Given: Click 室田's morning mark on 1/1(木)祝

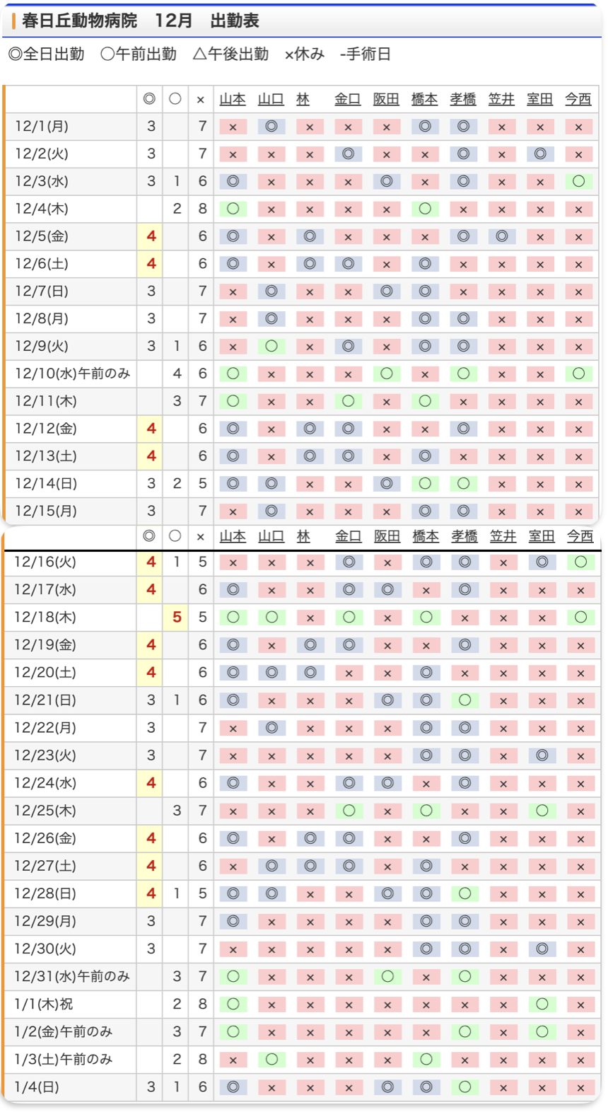Looking at the screenshot, I should (542, 1004).
